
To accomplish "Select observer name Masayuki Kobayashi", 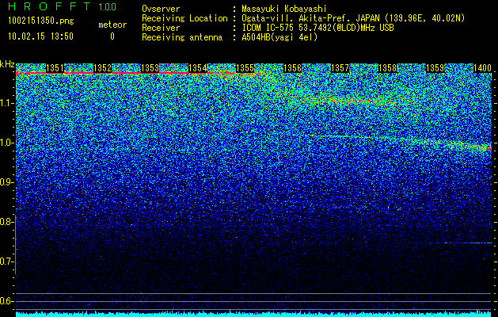I will click(x=284, y=9).
